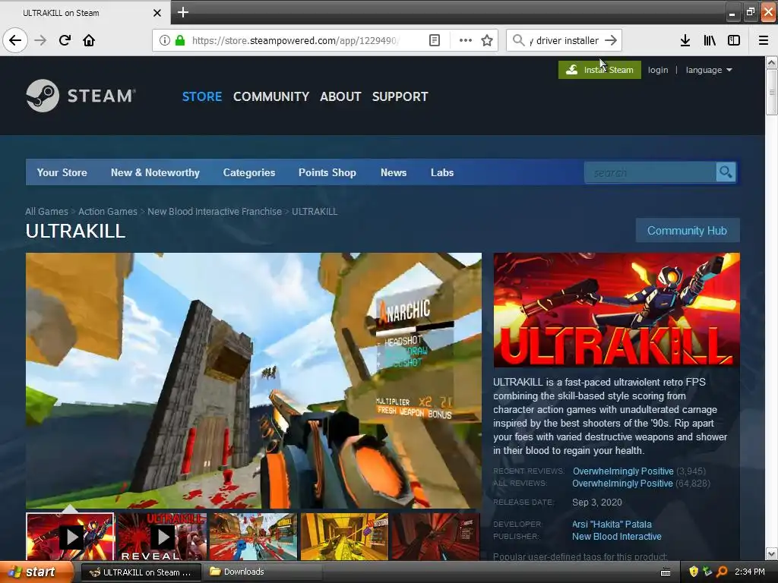The image size is (778, 583).
Task: Open the Points Shop tab
Action: [x=327, y=172]
